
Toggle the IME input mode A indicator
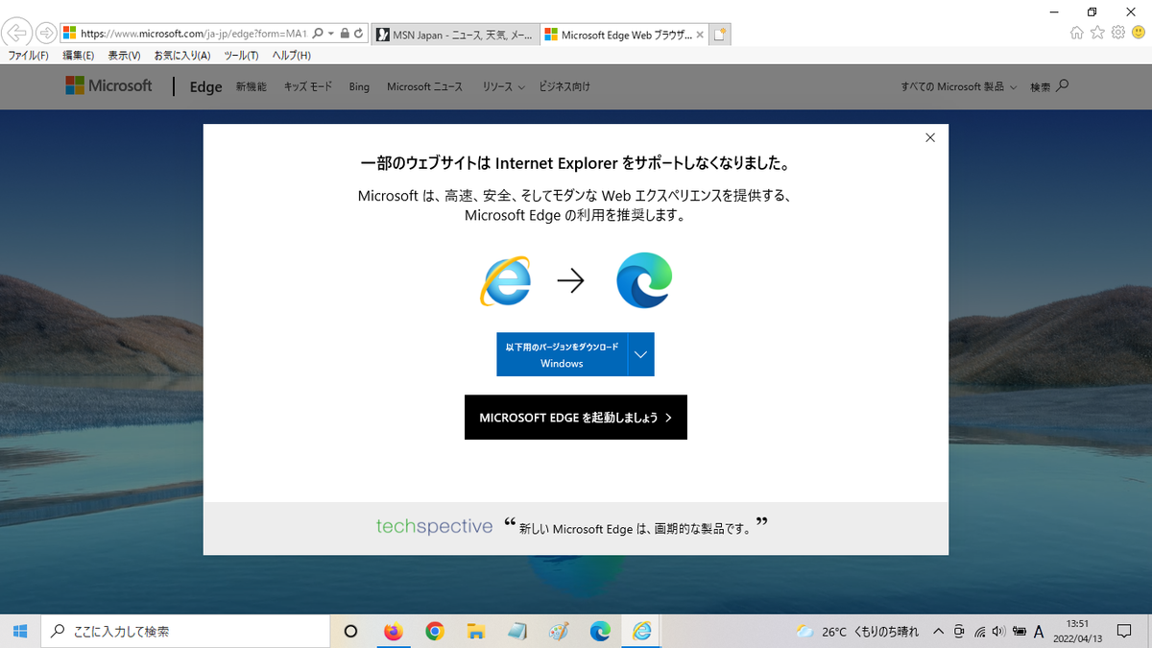(1039, 631)
